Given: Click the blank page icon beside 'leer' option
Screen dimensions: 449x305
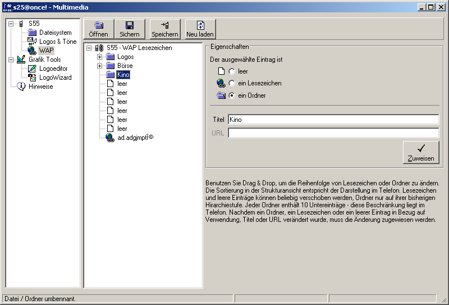Looking at the screenshot, I should [221, 71].
